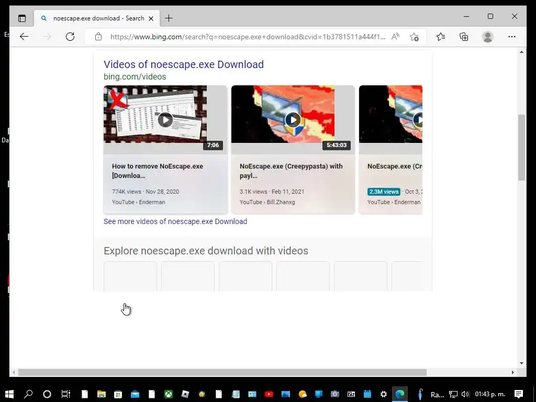Follow the bing.com/videos link
The image size is (536, 402).
(x=135, y=76)
